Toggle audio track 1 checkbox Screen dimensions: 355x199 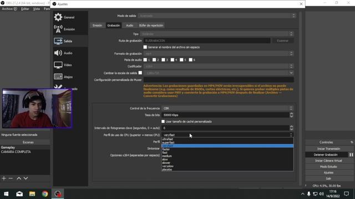tap(145, 60)
